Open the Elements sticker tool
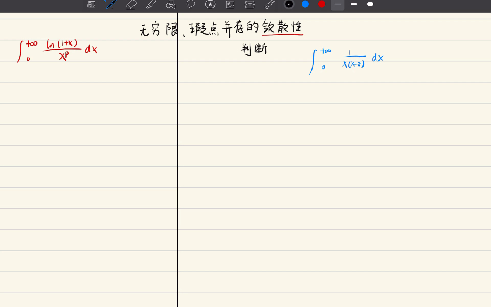The image size is (491, 307). [210, 5]
